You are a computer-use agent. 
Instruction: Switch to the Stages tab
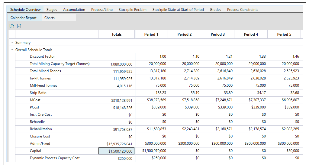point(52,10)
